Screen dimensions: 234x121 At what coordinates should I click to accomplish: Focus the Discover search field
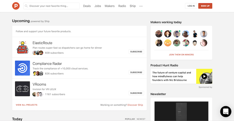click(51, 6)
